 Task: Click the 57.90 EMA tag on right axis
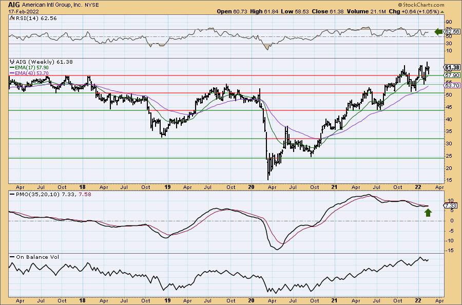click(x=452, y=75)
